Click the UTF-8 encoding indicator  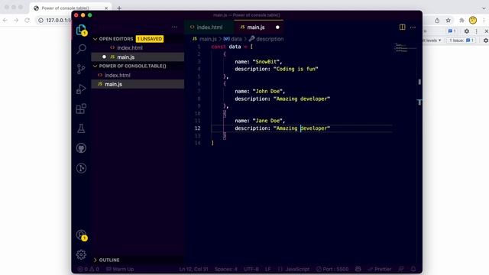coord(251,269)
